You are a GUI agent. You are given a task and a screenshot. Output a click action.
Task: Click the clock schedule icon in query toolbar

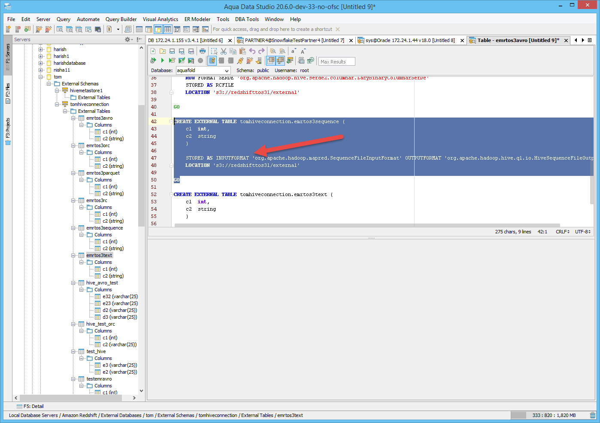click(x=311, y=60)
